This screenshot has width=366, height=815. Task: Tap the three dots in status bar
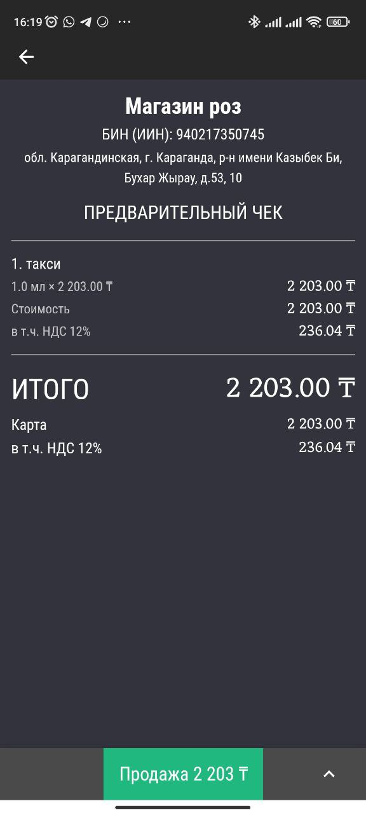[125, 22]
